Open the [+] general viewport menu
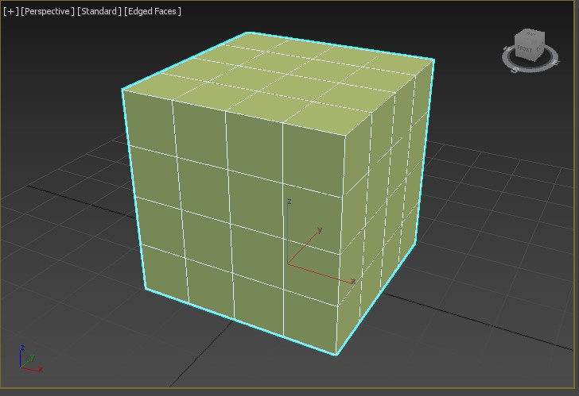Image resolution: width=579 pixels, height=396 pixels. coord(10,11)
